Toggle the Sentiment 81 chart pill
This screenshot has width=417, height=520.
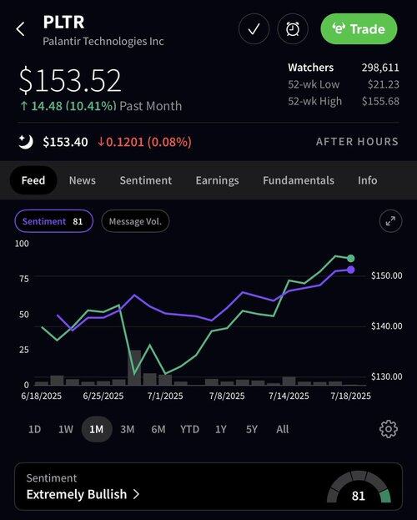[x=53, y=221]
